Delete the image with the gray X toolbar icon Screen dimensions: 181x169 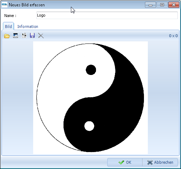(41, 35)
